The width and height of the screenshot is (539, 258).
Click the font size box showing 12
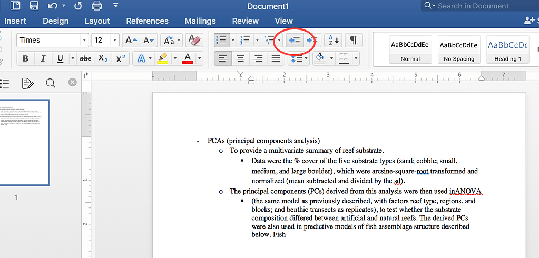(101, 40)
